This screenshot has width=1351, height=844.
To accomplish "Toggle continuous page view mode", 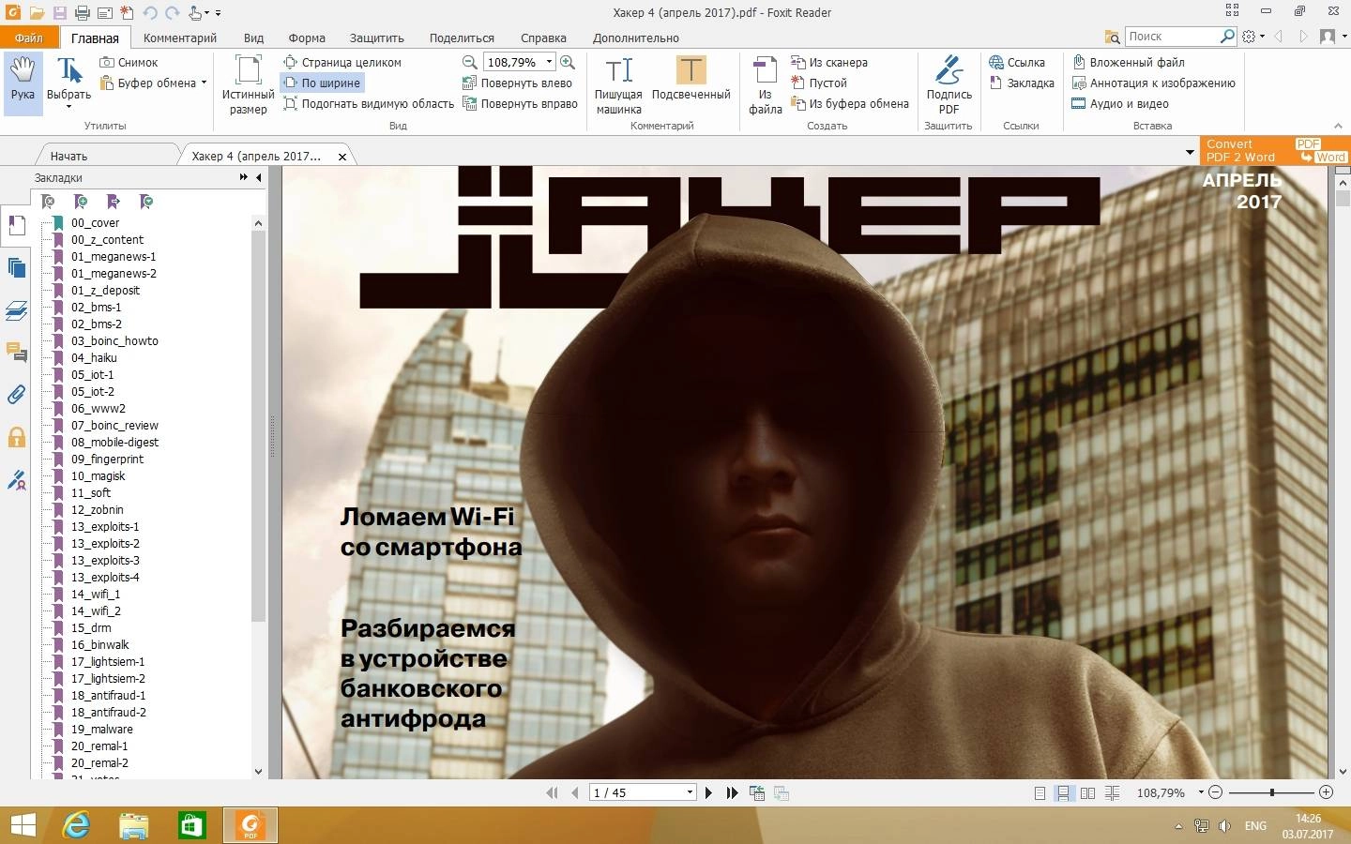I will tap(1063, 793).
